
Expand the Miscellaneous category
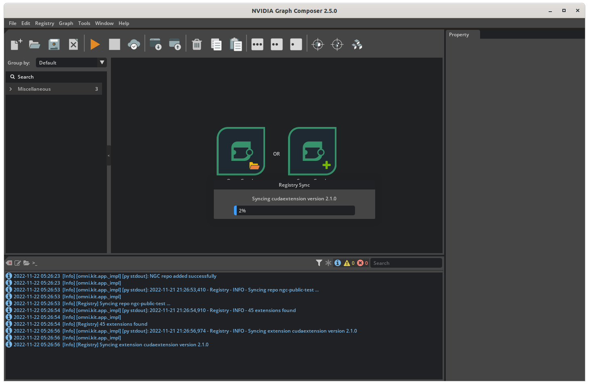tap(10, 89)
